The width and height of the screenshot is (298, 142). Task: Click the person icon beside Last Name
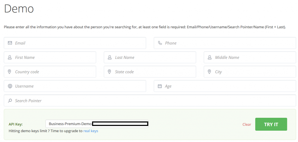(x=109, y=57)
